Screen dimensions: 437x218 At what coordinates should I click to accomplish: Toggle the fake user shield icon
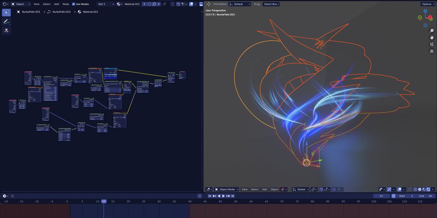[149, 4]
